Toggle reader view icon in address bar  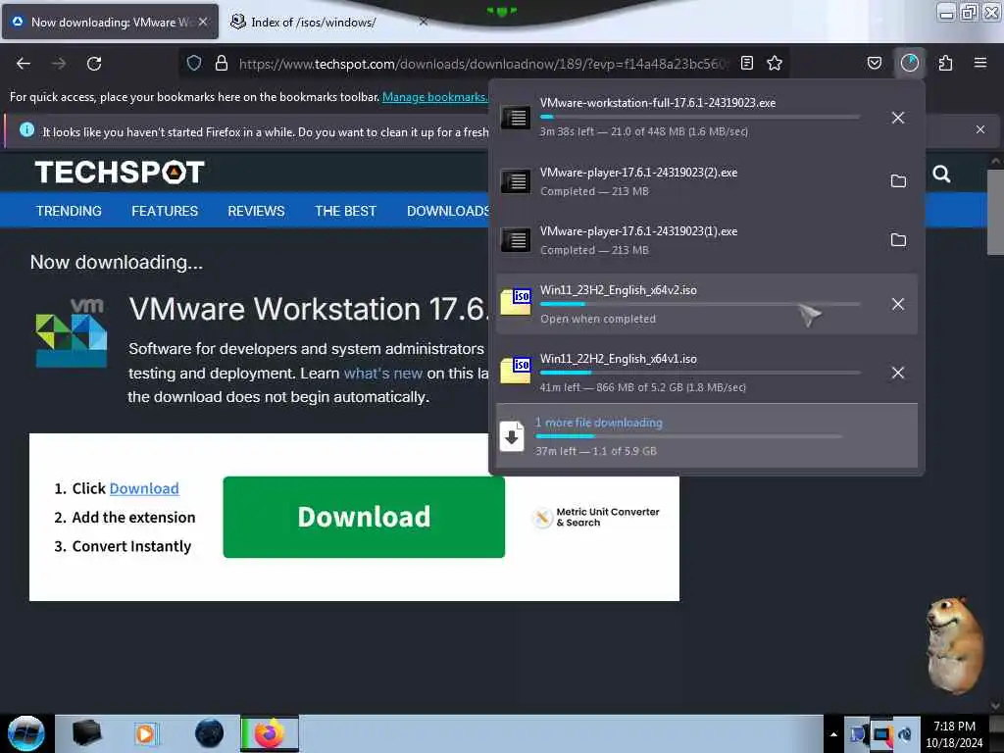point(746,63)
